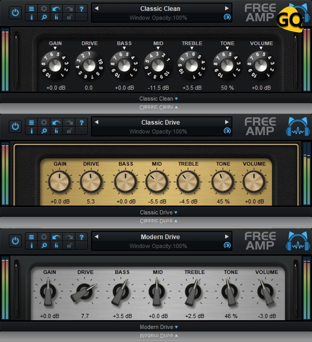Go to next preset from Classic Drive

(227, 122)
